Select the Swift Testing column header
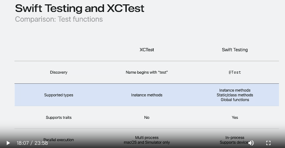285x148 pixels. [235, 50]
